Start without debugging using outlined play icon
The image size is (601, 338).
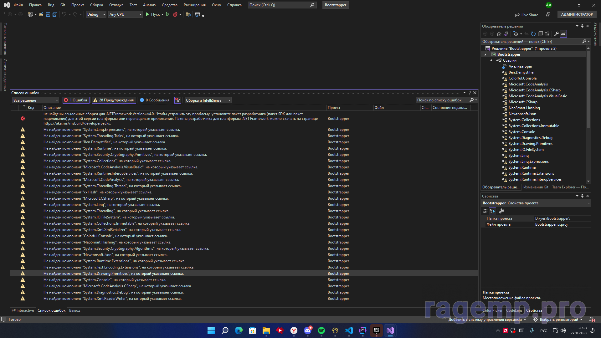(168, 14)
